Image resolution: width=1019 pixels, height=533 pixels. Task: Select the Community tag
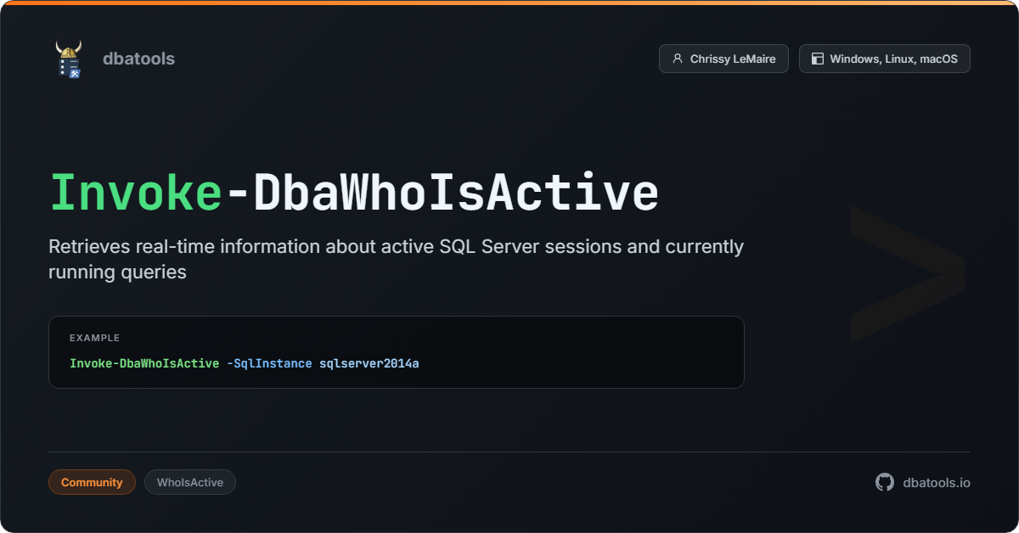[x=92, y=482]
